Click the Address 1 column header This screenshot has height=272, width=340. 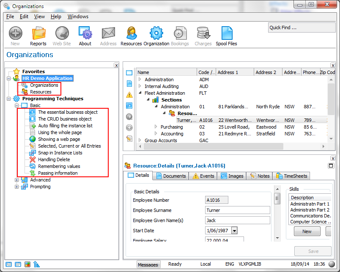235,72
